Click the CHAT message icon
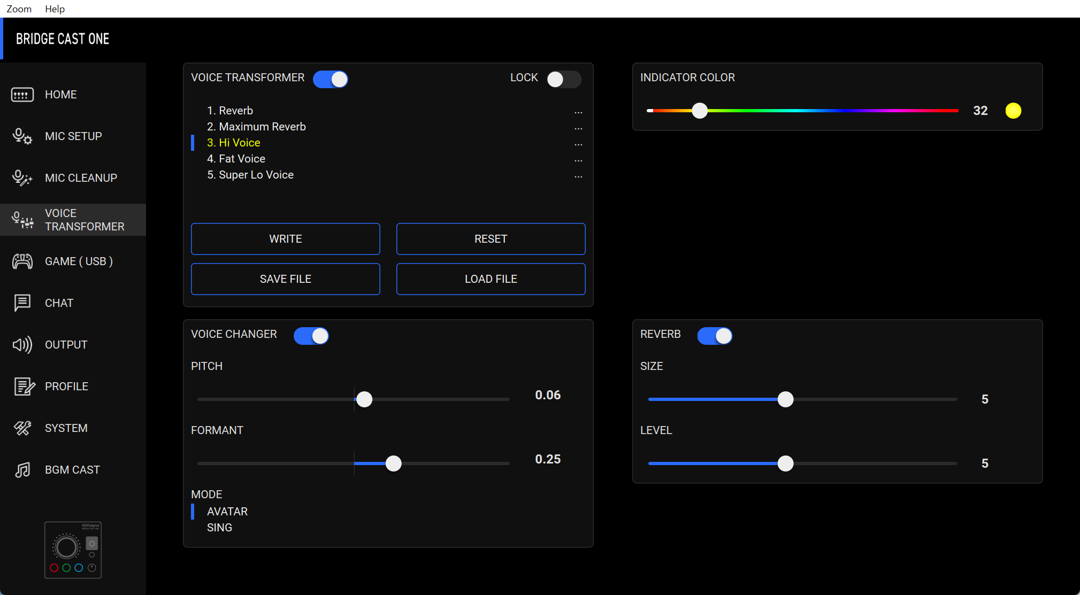 click(x=22, y=303)
